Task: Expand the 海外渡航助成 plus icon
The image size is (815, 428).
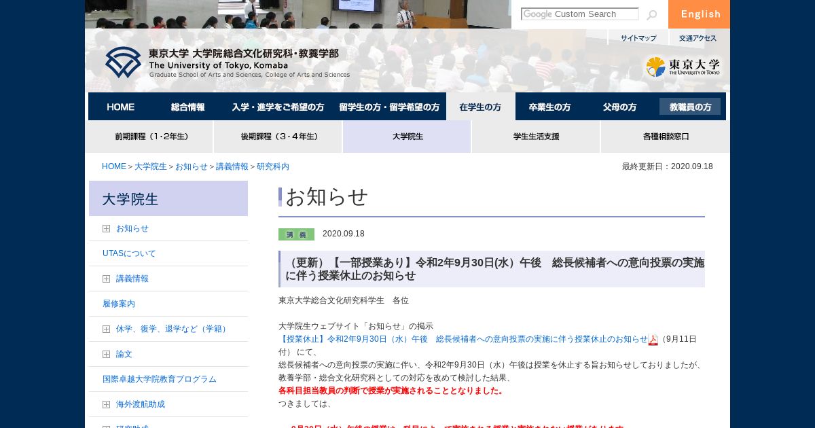Action: tap(106, 405)
